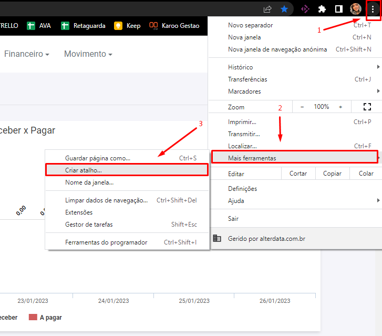
Task: Select Imprimir... menu item
Action: [295, 121]
